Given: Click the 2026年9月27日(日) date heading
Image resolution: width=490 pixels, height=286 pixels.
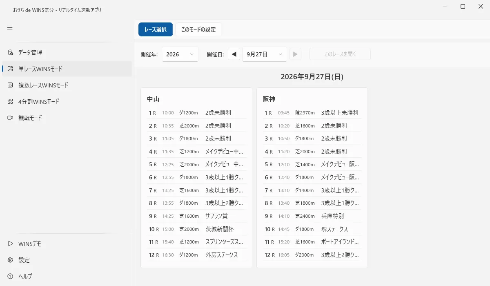Looking at the screenshot, I should click(x=312, y=76).
